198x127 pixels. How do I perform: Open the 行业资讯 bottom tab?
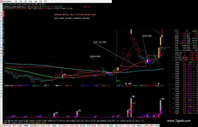tap(43, 123)
